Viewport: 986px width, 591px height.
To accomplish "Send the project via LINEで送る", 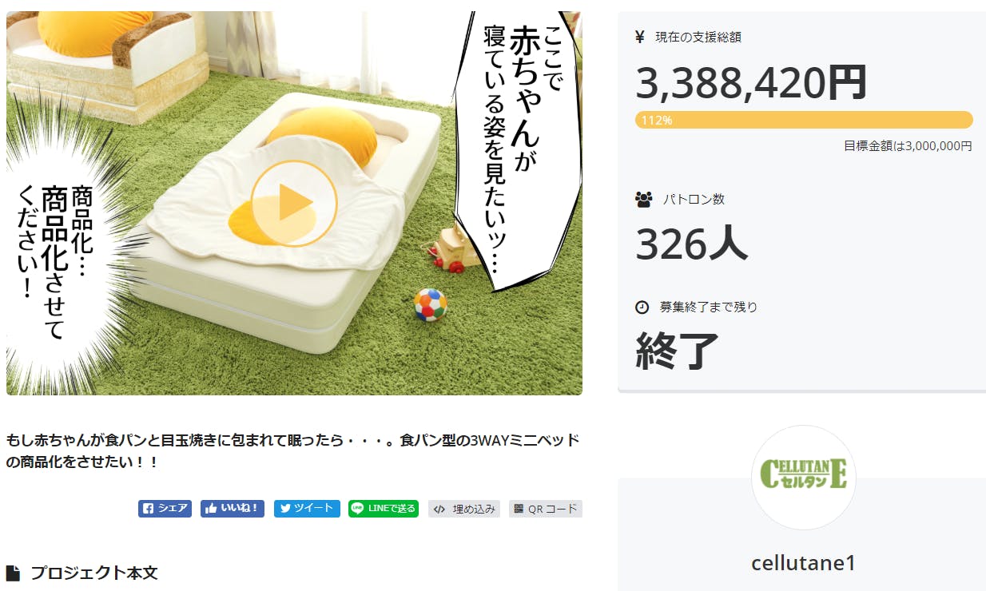I will tap(384, 509).
